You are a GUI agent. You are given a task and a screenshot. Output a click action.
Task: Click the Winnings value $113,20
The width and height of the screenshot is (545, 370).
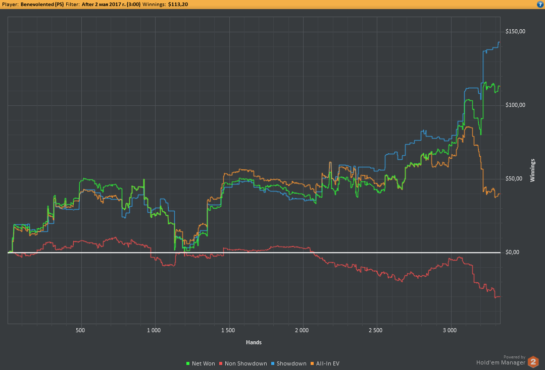[178, 5]
